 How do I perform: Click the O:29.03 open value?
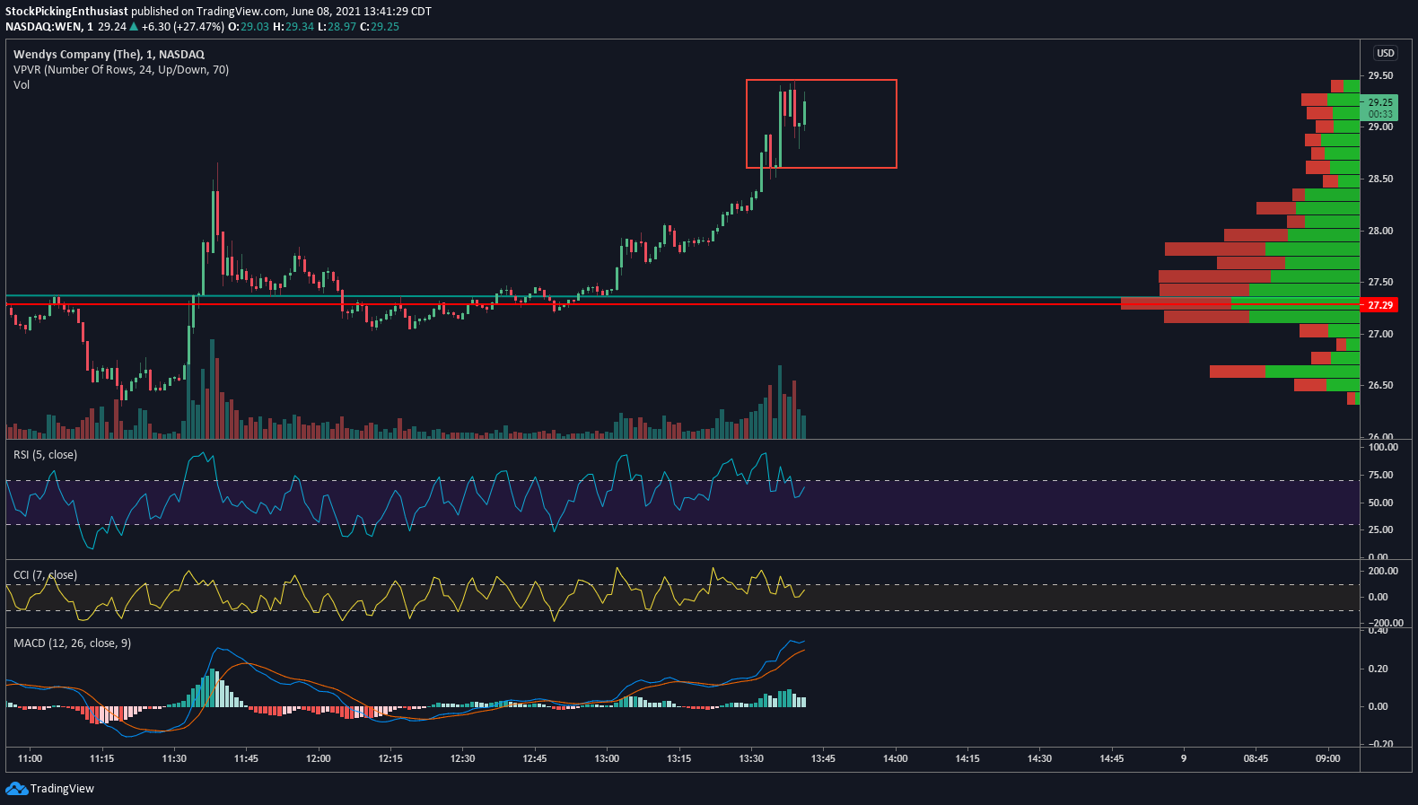coord(249,27)
